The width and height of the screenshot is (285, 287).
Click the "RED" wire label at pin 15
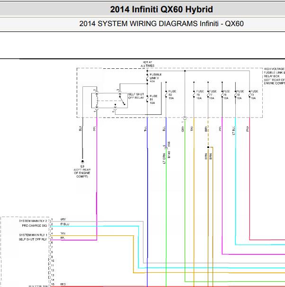point(63,284)
